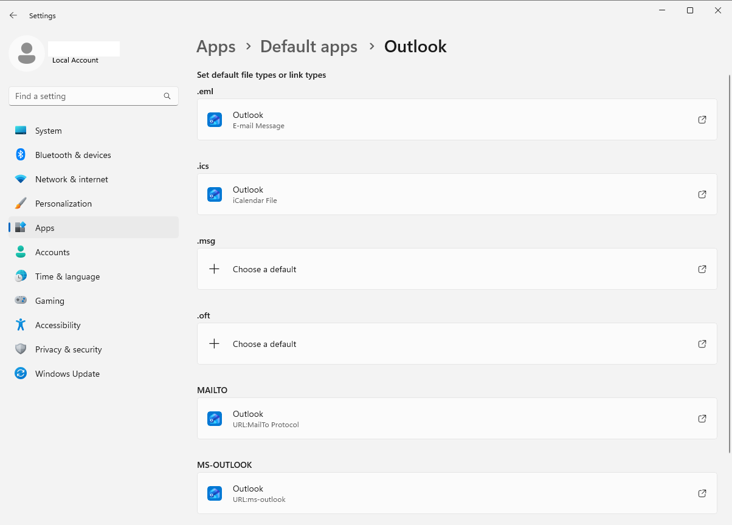
Task: Open System settings page
Action: coord(94,131)
